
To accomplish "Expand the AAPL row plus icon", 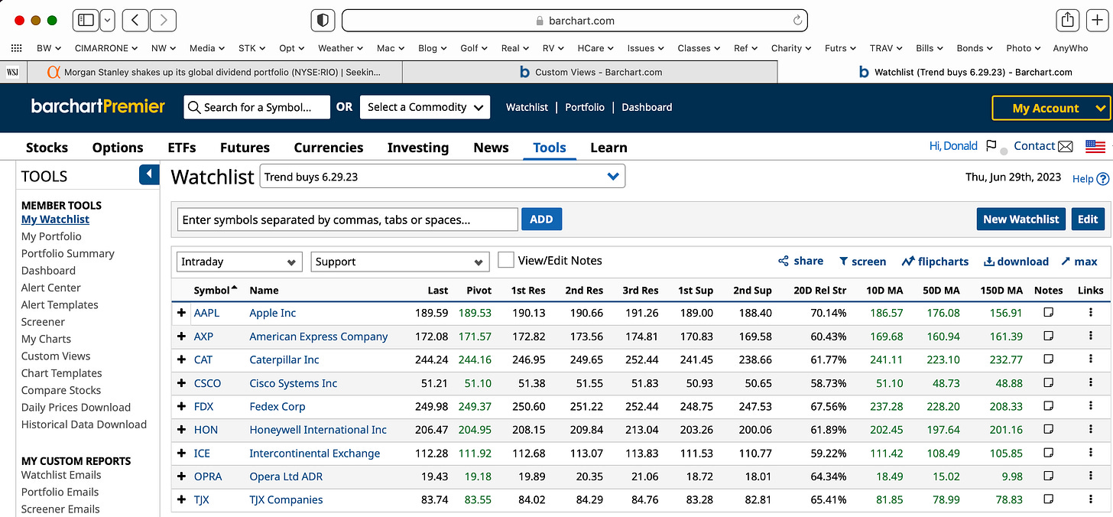I will coord(182,313).
